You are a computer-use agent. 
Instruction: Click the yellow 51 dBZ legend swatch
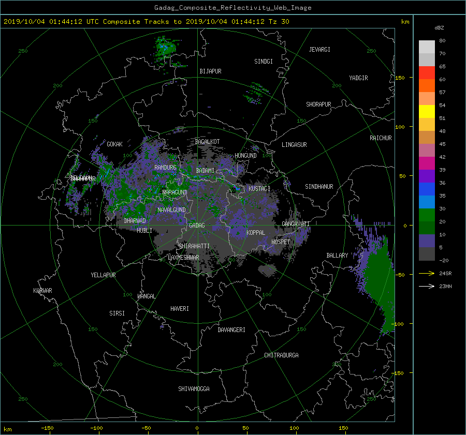click(x=427, y=112)
